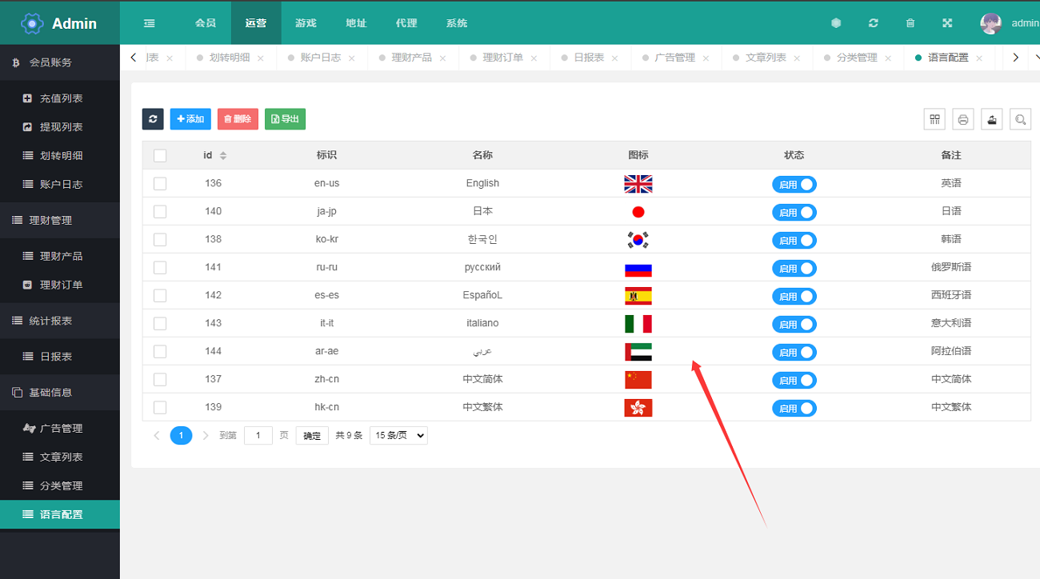Image resolution: width=1040 pixels, height=579 pixels.
Task: Toggle the status switch for ar-ae
Action: pyautogui.click(x=794, y=353)
